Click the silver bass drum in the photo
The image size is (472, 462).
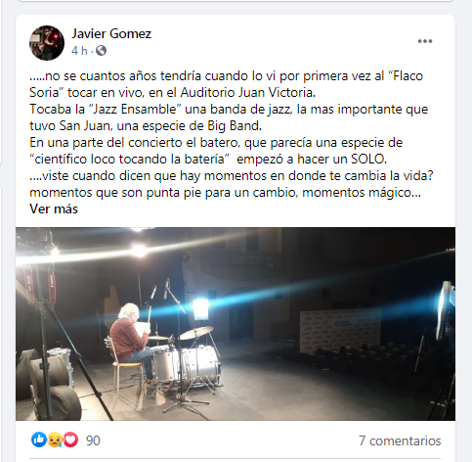click(x=201, y=366)
